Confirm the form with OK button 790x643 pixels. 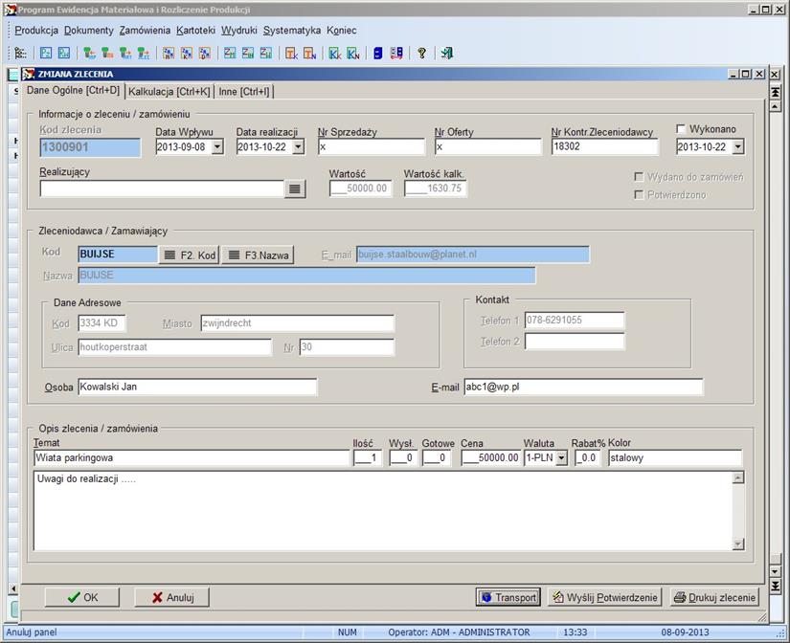click(83, 597)
